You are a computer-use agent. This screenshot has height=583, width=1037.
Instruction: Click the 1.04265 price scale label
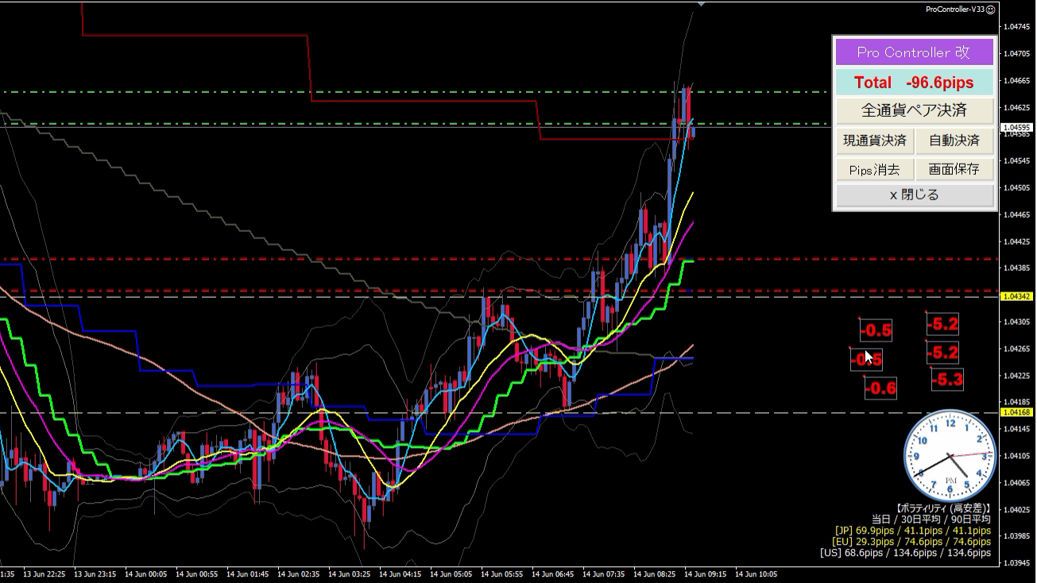pyautogui.click(x=1017, y=349)
